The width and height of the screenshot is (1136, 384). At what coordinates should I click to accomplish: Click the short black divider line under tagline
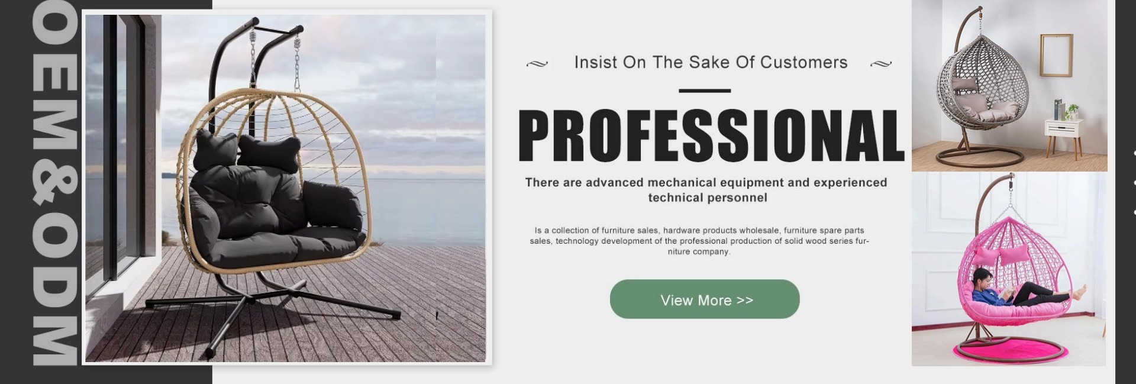705,91
